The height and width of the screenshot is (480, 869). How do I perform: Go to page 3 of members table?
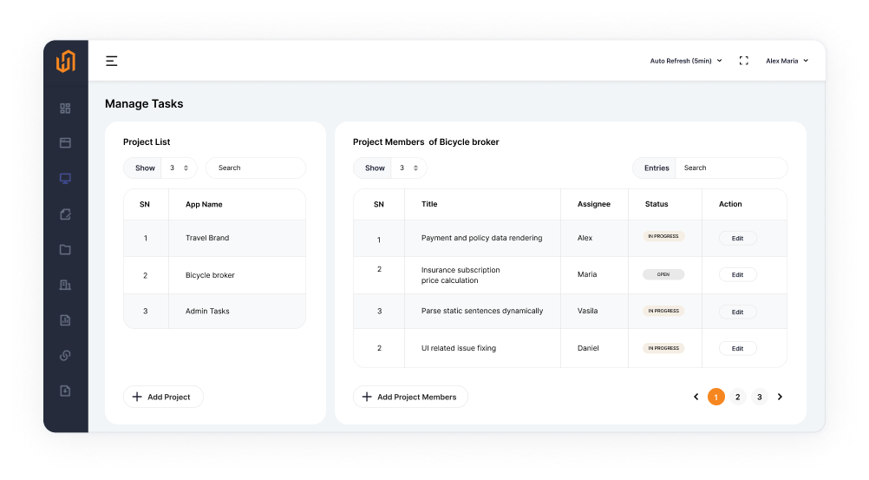pos(759,397)
